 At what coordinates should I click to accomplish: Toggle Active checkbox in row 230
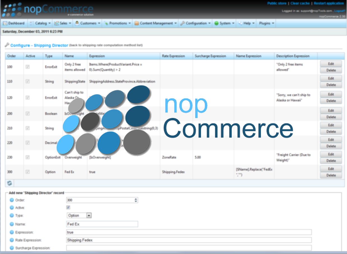point(27,157)
